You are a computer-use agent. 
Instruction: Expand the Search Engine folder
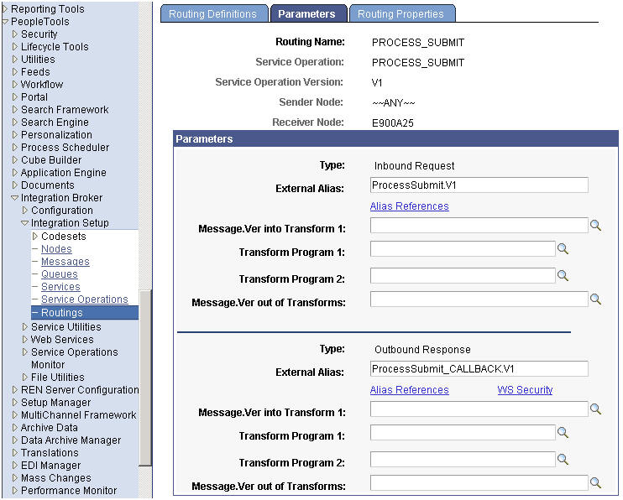pyautogui.click(x=15, y=122)
